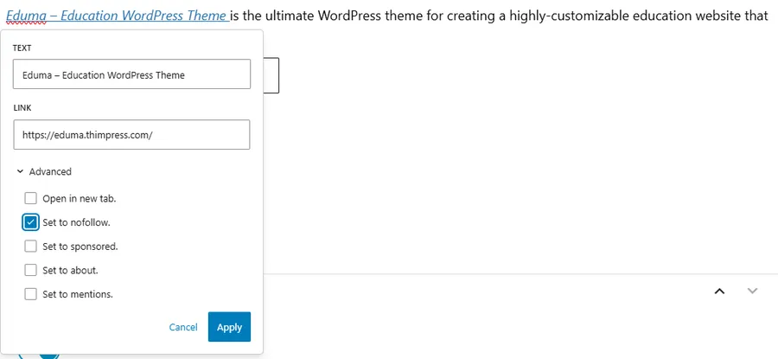The height and width of the screenshot is (359, 778).
Task: Click the gray down chevron icon
Action: point(752,291)
